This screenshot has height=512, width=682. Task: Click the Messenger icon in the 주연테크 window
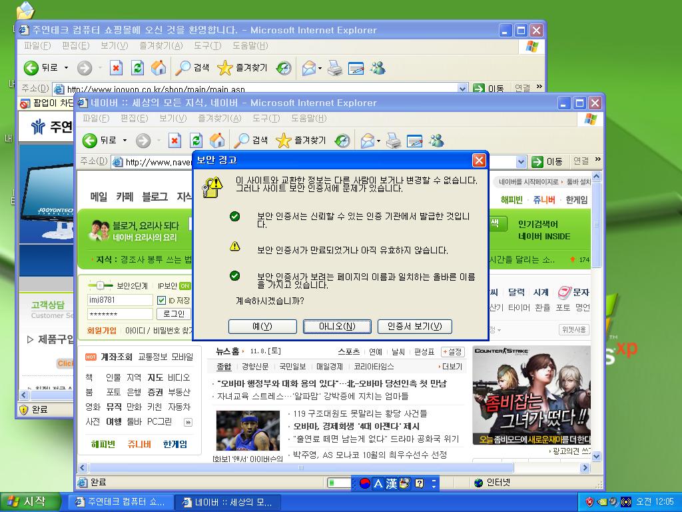click(x=378, y=67)
